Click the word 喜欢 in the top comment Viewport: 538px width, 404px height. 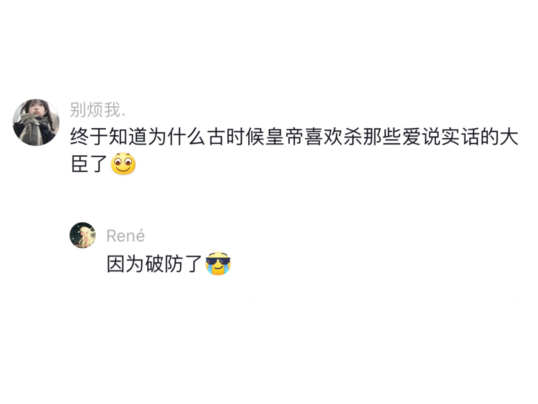tap(323, 137)
